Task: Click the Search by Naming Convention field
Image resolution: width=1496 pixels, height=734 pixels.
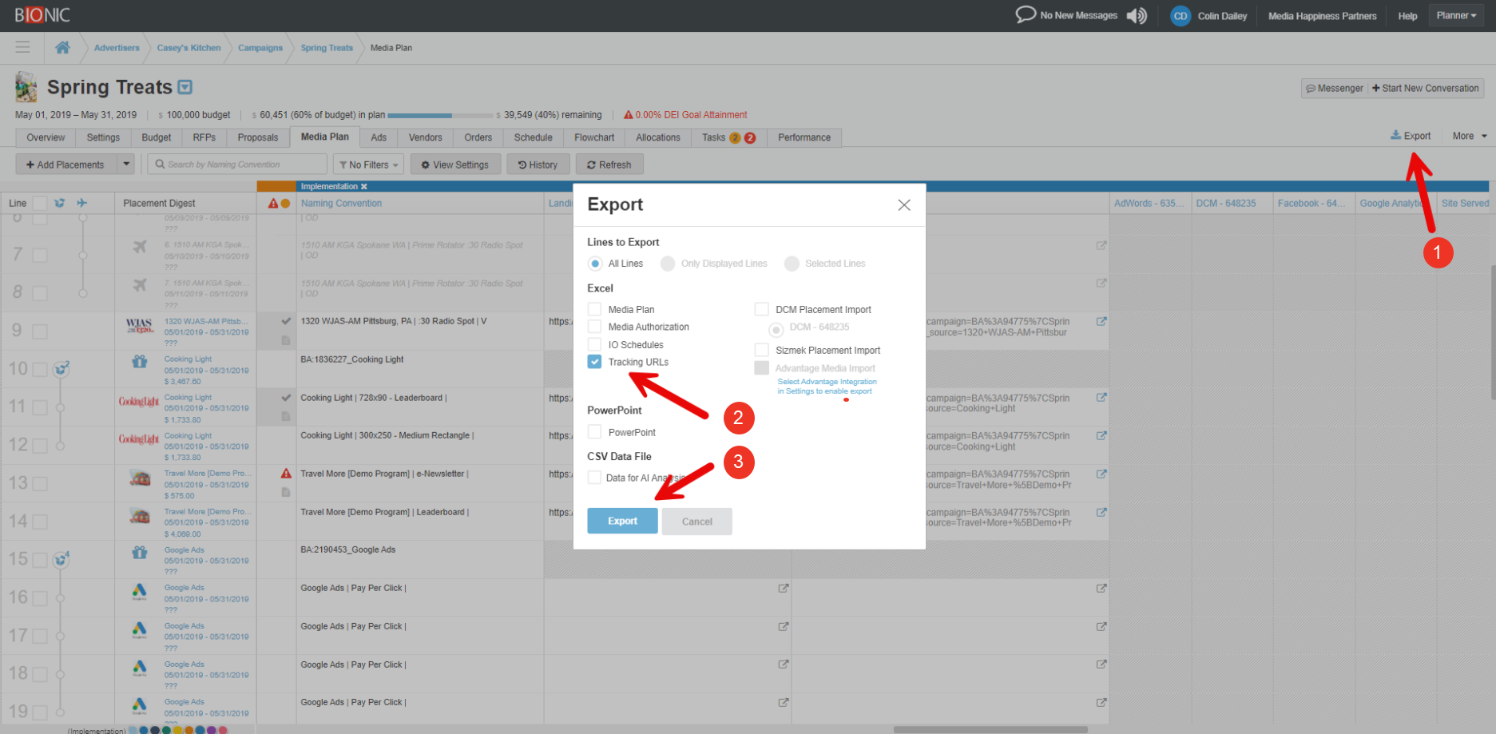Action: [237, 165]
